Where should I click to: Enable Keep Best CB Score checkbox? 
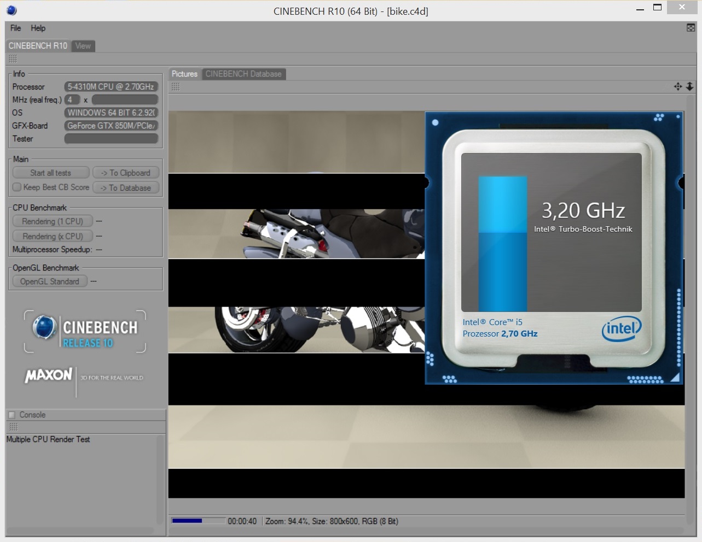pos(17,187)
